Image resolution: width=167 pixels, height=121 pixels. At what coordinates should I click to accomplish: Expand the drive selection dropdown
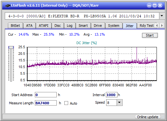tap(162, 16)
